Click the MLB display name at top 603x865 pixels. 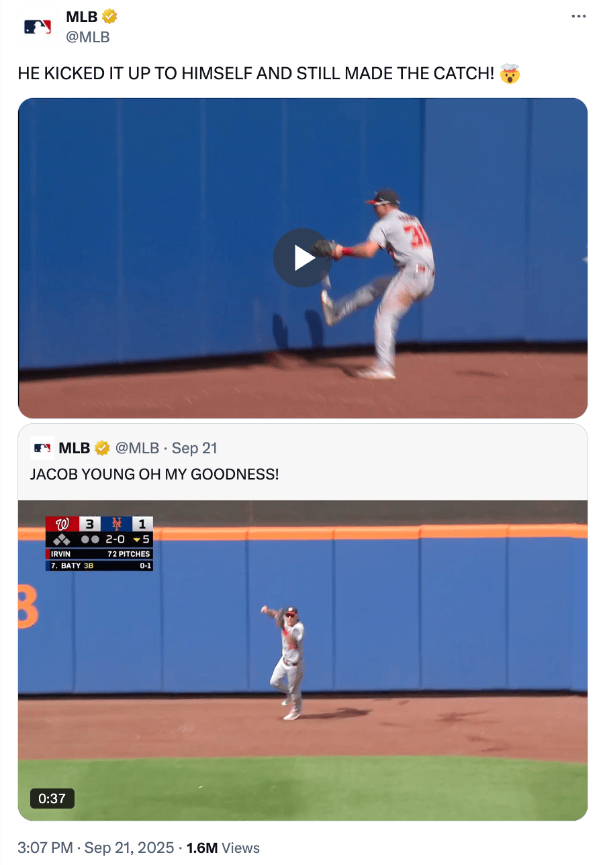[x=82, y=17]
